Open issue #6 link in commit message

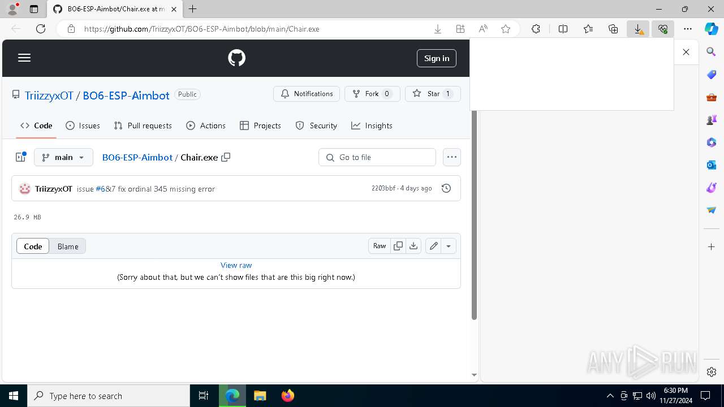point(100,189)
